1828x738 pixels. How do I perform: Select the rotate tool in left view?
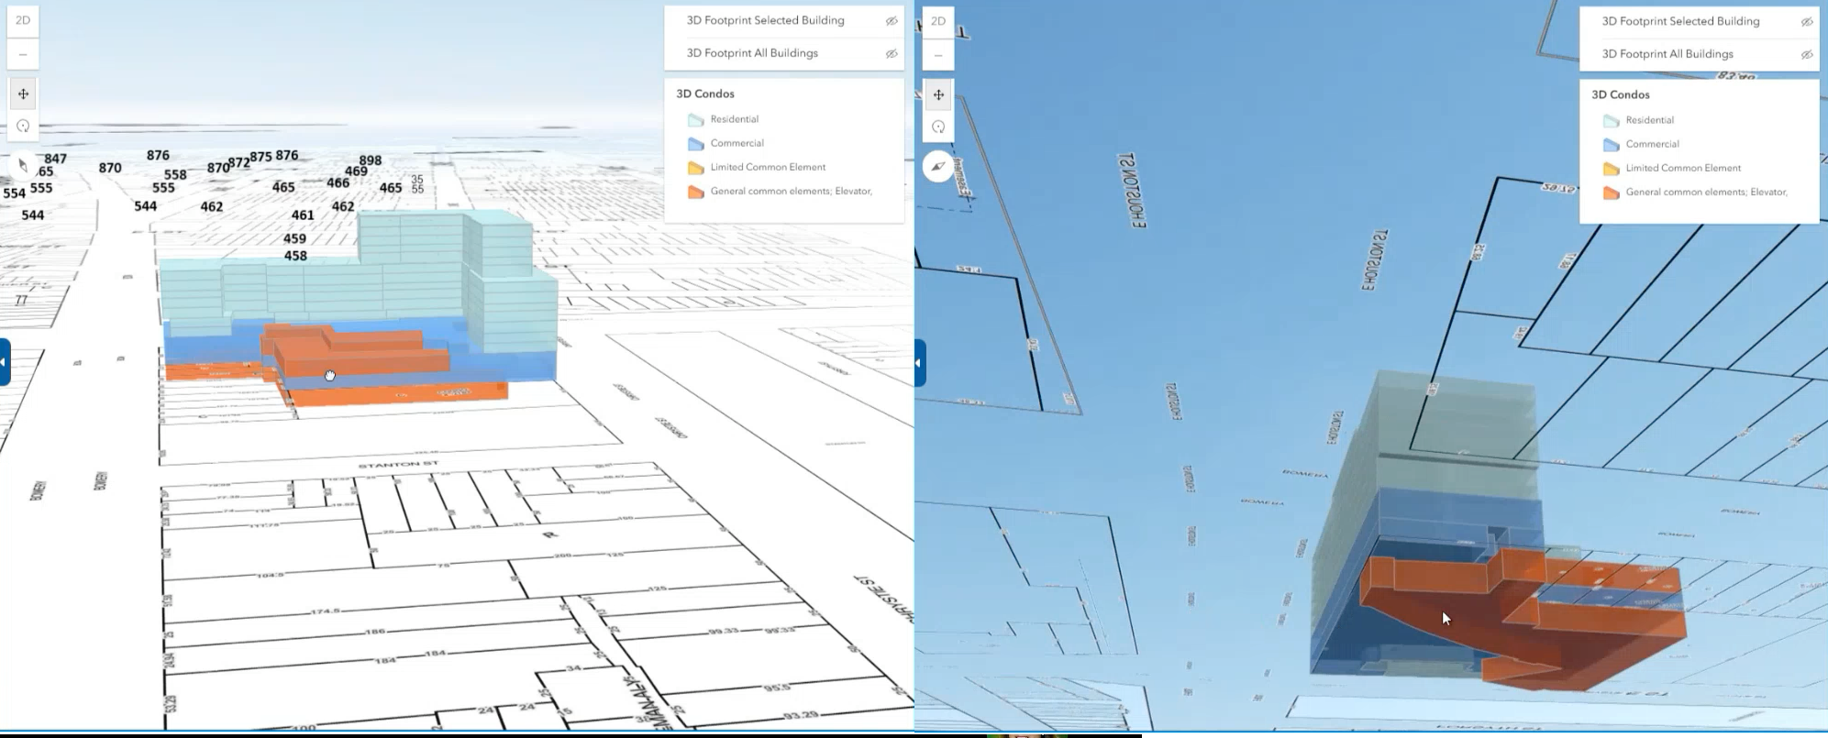[23, 127]
